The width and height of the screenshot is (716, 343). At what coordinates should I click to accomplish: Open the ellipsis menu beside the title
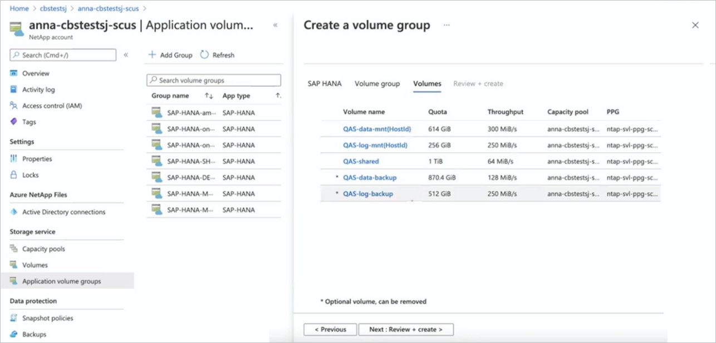click(x=447, y=25)
